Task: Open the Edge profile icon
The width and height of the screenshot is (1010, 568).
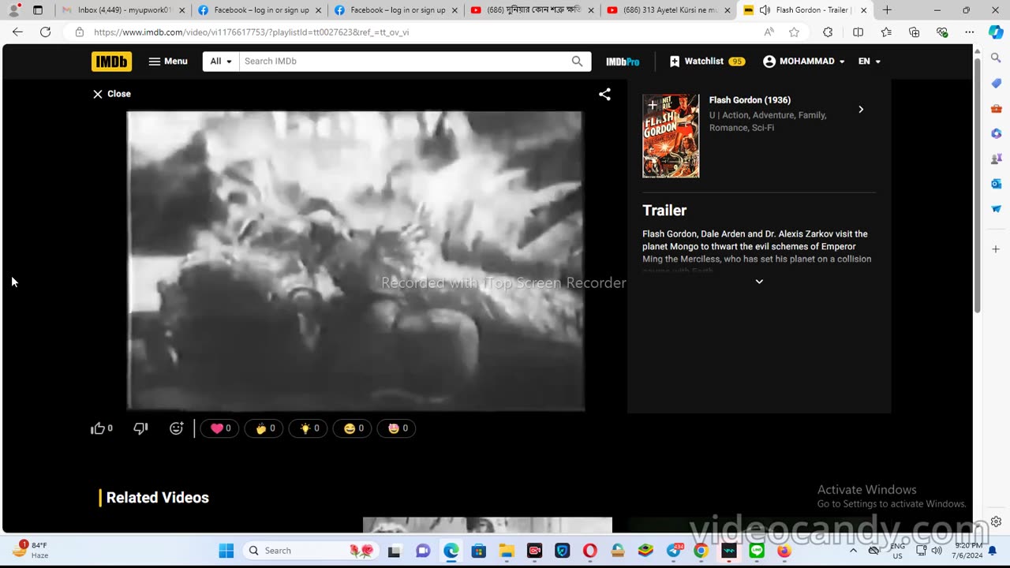Action: click(x=14, y=10)
